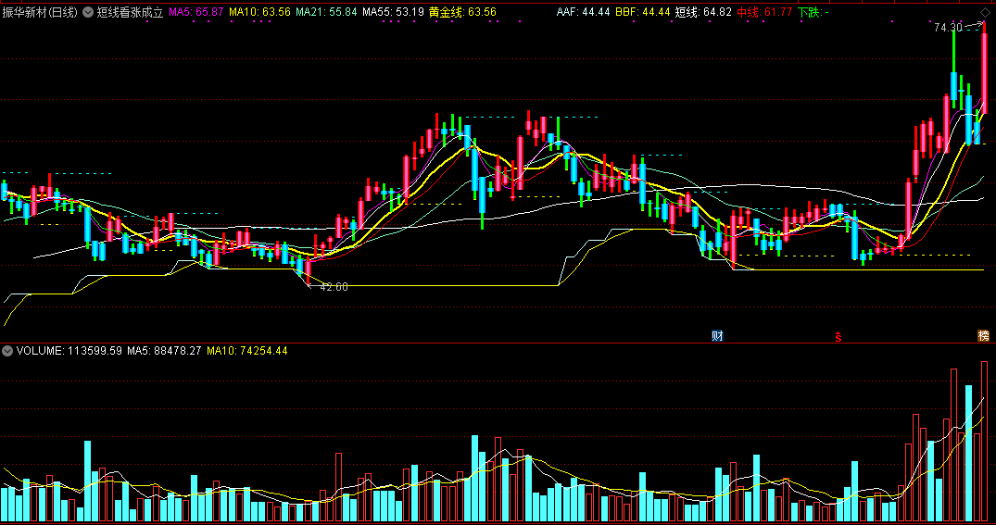The width and height of the screenshot is (996, 525).
Task: Click the AAF: 44.44 value
Action: click(x=583, y=12)
